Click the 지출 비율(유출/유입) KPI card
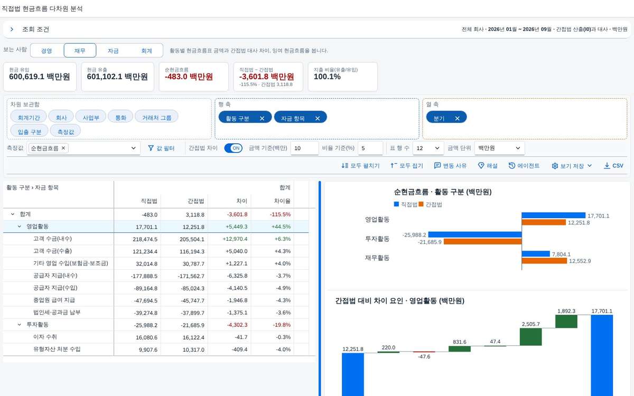The width and height of the screenshot is (634, 396). tap(343, 77)
